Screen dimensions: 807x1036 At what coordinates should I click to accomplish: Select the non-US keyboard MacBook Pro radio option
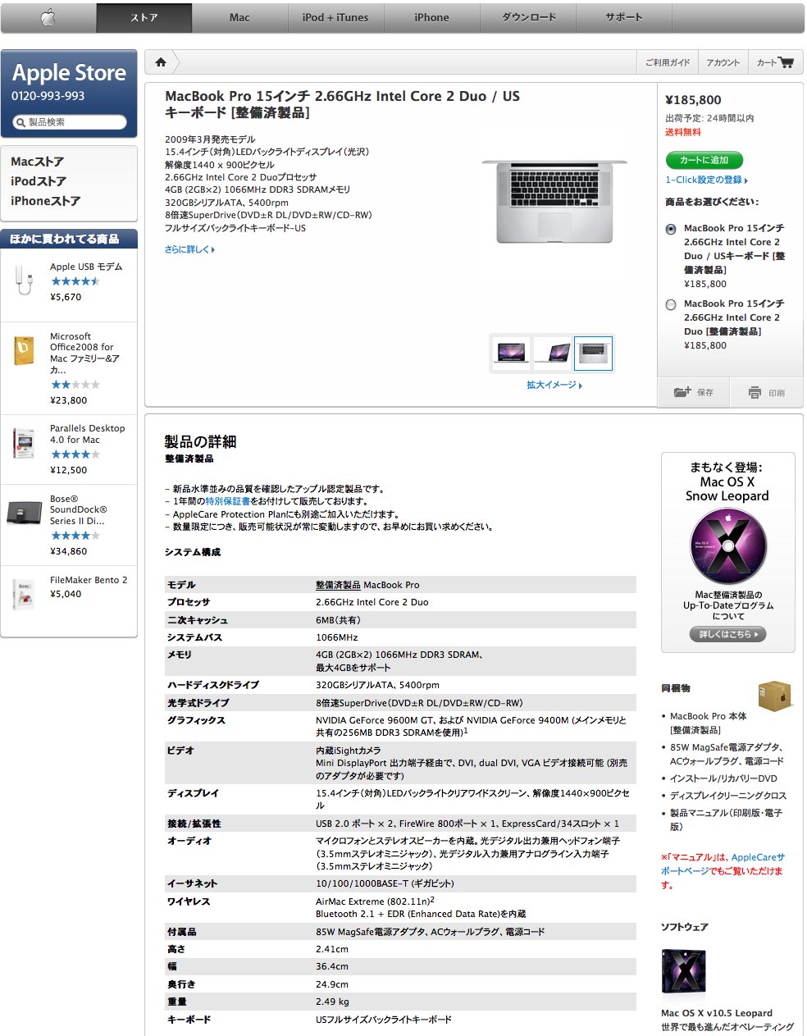(x=671, y=305)
